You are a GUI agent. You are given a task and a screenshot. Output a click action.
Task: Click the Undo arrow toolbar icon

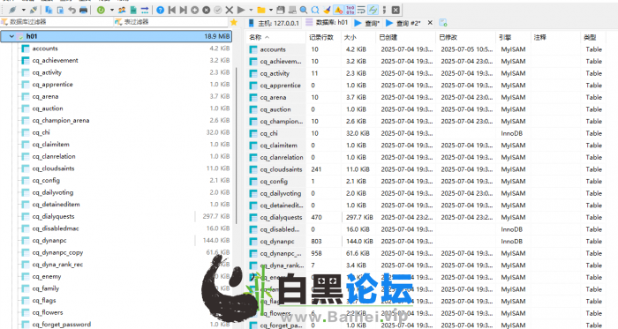point(72,10)
